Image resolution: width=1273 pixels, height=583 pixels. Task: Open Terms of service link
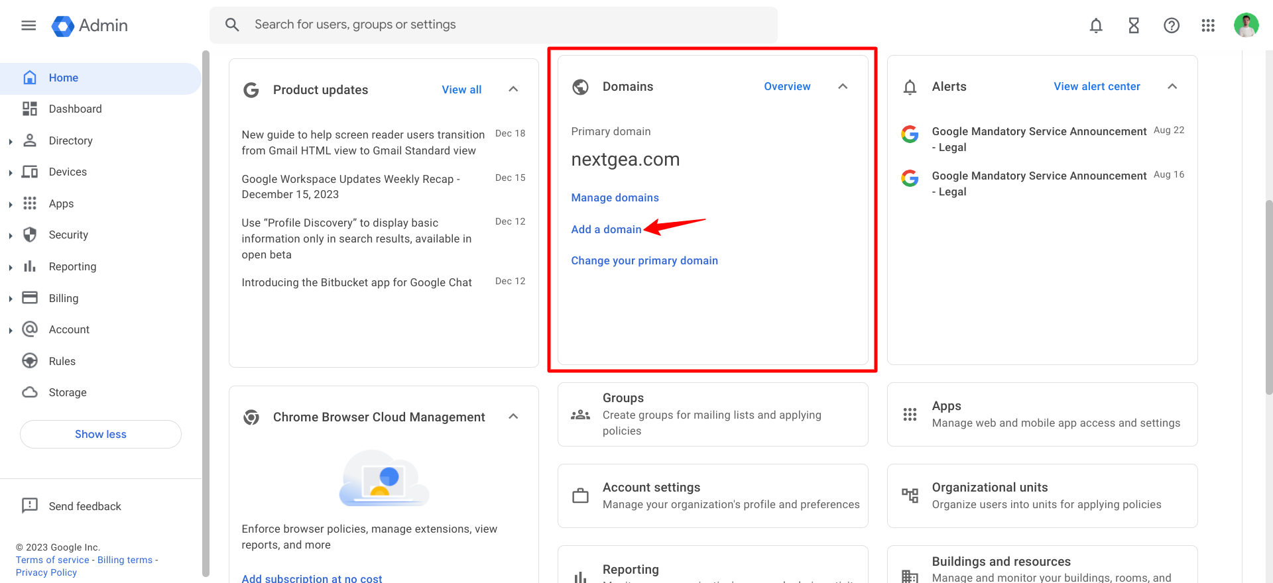(x=52, y=560)
